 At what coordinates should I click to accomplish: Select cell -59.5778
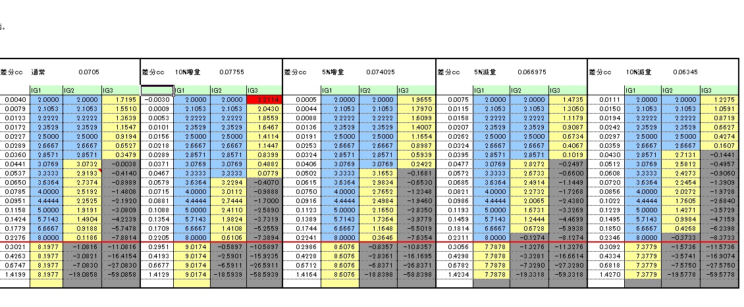(x=720, y=273)
